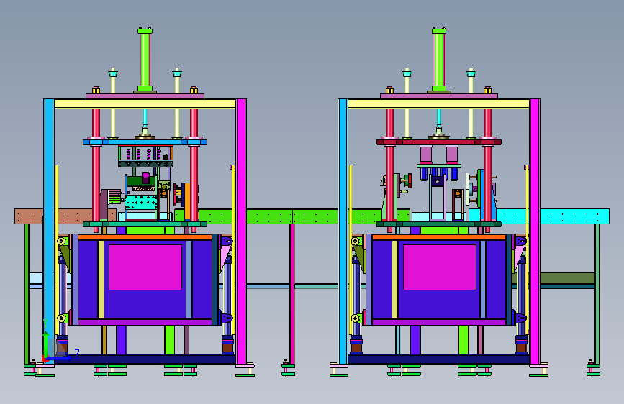Select the magenta door panel on the right machine
This screenshot has height=404, width=624.
439,267
